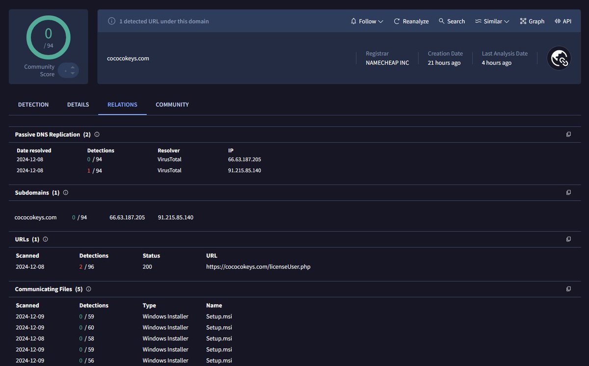Click the Follow bell icon
This screenshot has width=589, height=366.
353,21
